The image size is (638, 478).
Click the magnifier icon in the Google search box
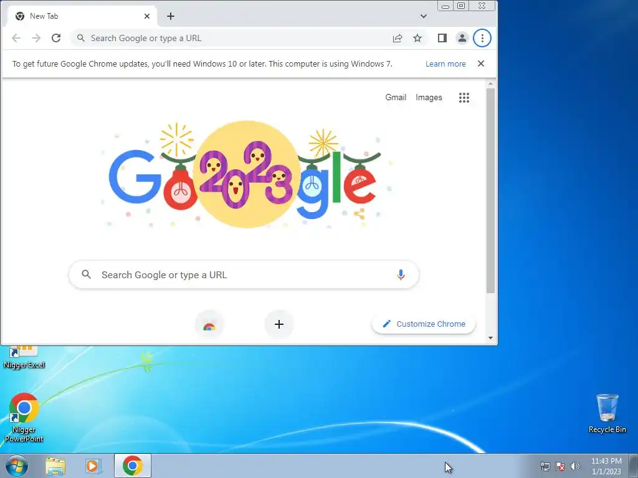point(86,274)
